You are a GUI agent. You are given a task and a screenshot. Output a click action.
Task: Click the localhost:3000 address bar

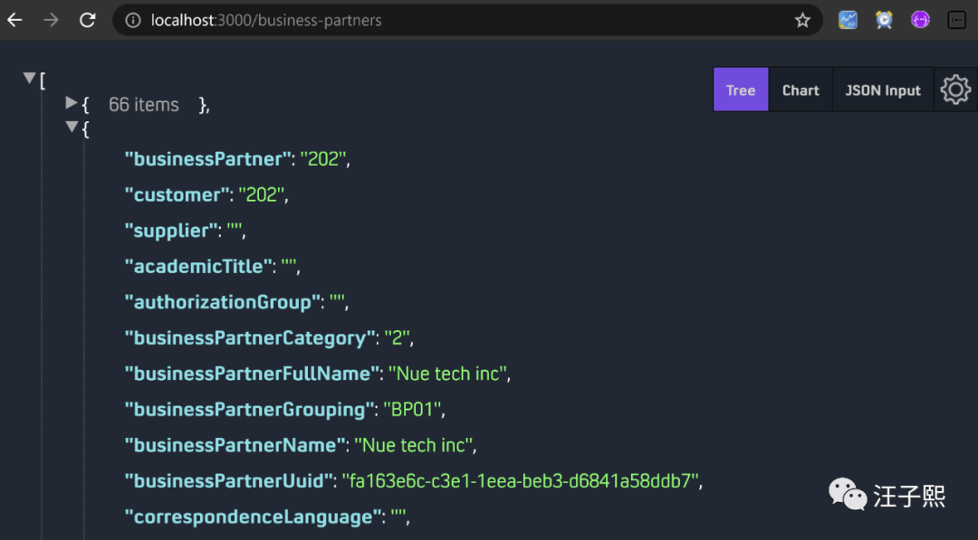click(x=453, y=20)
